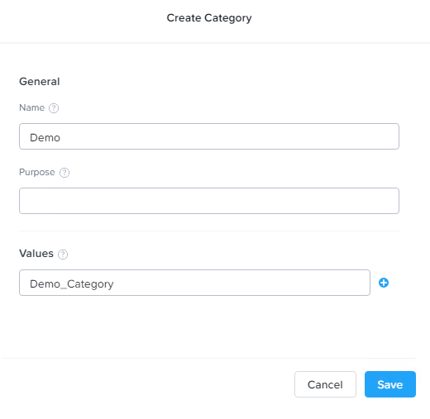Image resolution: width=430 pixels, height=419 pixels.
Task: Add another value with the plus icon
Action: [384, 283]
